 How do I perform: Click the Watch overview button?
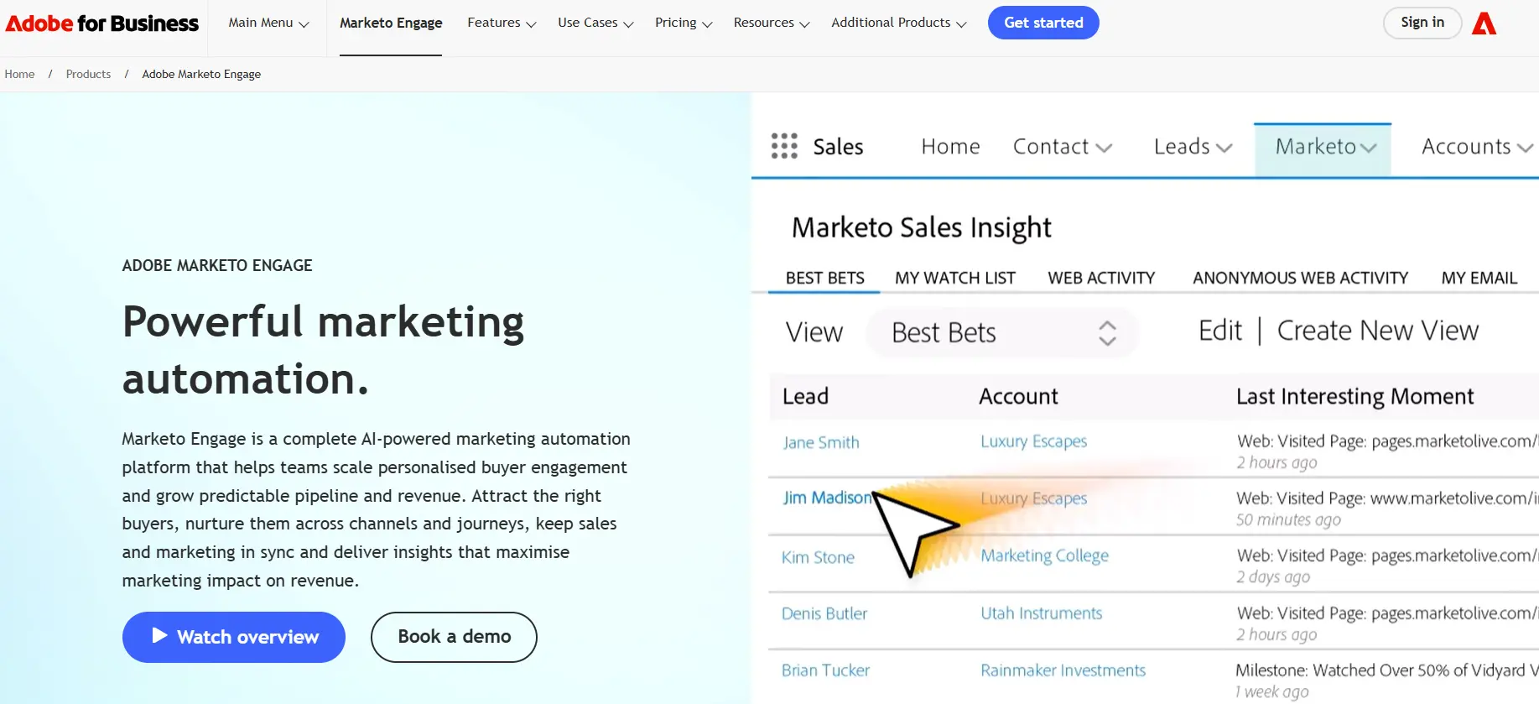234,637
